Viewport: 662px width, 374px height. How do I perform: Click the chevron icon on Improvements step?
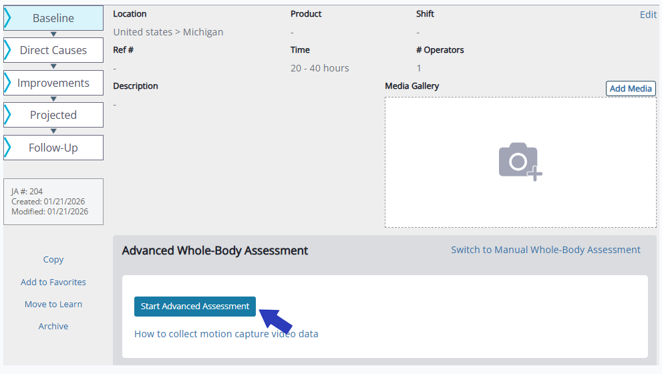click(x=8, y=83)
